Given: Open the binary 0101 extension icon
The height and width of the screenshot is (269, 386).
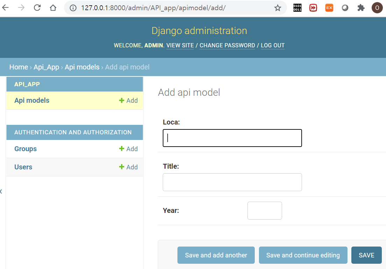Looking at the screenshot, I should coord(297,8).
